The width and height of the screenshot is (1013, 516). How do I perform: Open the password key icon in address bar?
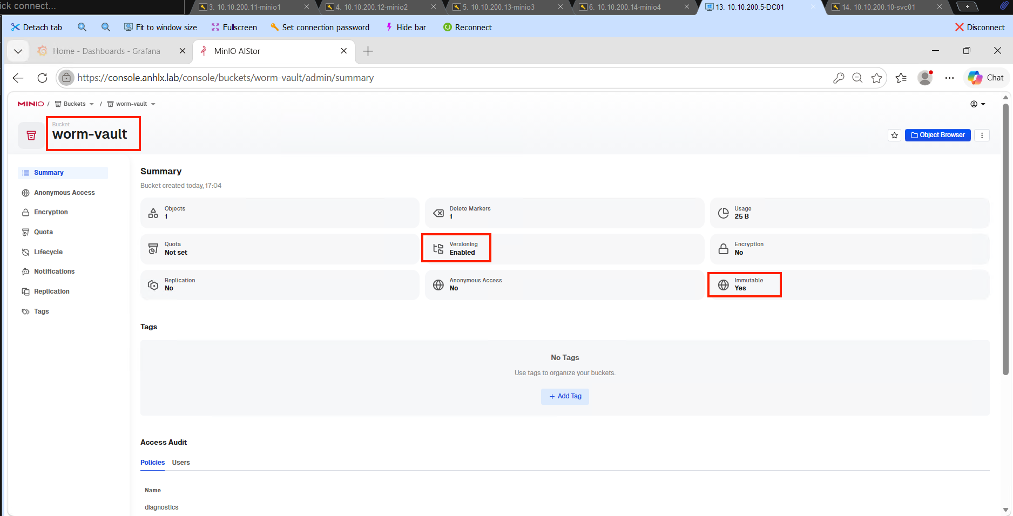[x=839, y=78]
